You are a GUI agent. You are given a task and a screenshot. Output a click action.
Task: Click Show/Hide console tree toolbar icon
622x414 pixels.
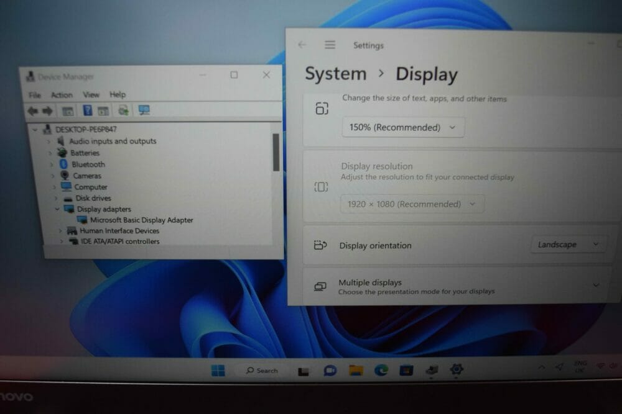coord(68,111)
